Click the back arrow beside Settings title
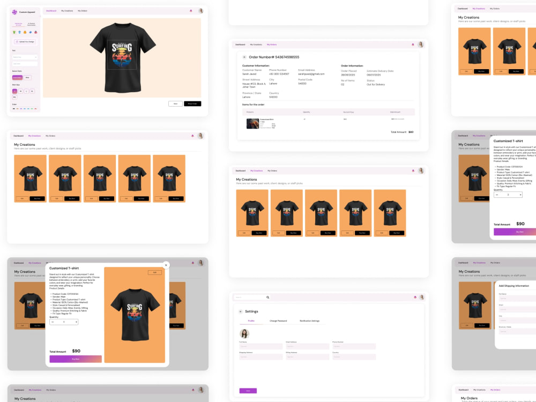 (x=240, y=311)
